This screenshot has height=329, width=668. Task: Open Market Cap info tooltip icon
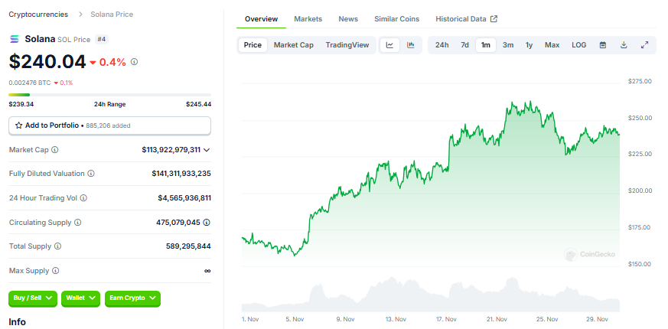pos(55,150)
